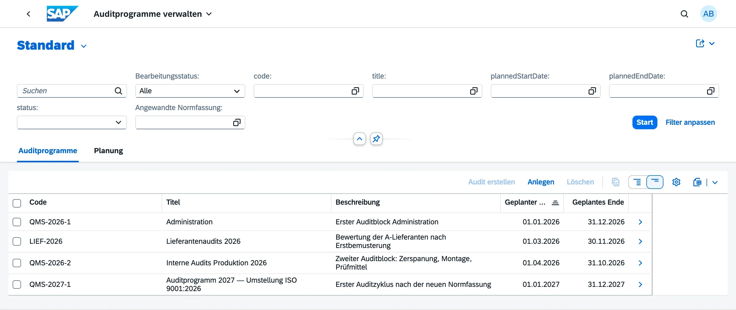
Task: Open value help for code filter
Action: [355, 91]
